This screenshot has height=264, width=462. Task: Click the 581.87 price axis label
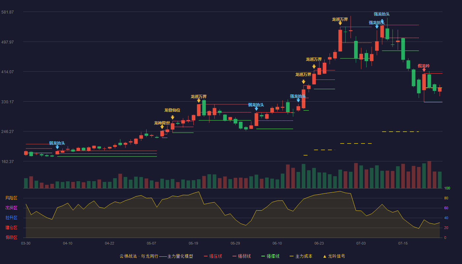(7, 12)
